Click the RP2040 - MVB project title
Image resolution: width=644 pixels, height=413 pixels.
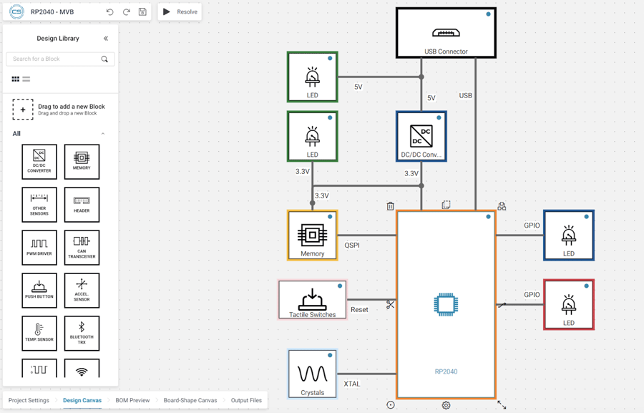pyautogui.click(x=52, y=12)
